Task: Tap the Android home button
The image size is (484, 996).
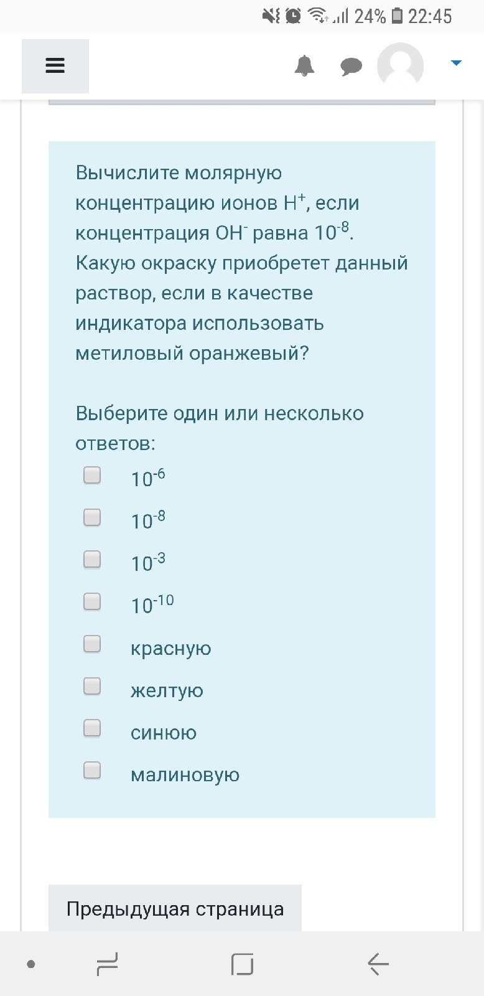Action: (x=242, y=964)
